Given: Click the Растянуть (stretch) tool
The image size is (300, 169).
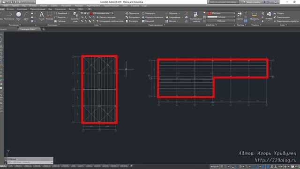Looking at the screenshot, I should pyautogui.click(x=132, y=21).
